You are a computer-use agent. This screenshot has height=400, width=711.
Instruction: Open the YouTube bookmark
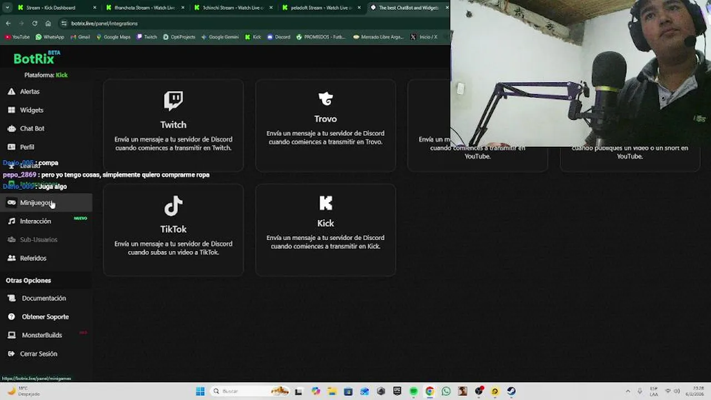[x=17, y=37]
